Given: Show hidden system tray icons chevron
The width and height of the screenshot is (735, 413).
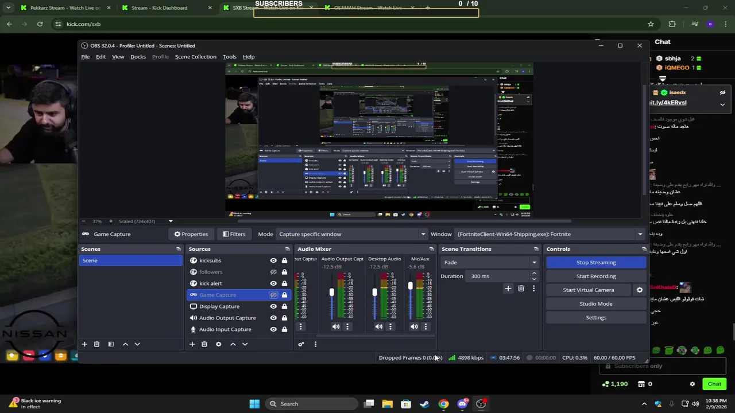Looking at the screenshot, I should click(x=644, y=404).
